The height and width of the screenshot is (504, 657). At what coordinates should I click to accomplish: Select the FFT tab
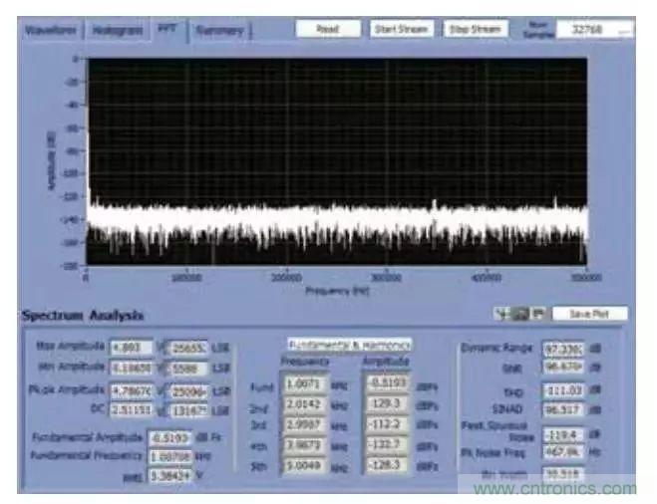coord(166,31)
